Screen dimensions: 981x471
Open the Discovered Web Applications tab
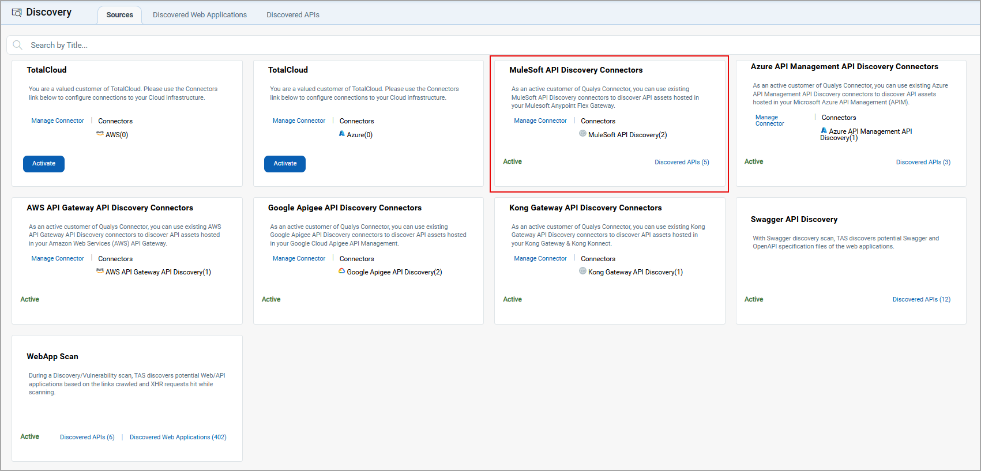pyautogui.click(x=200, y=15)
